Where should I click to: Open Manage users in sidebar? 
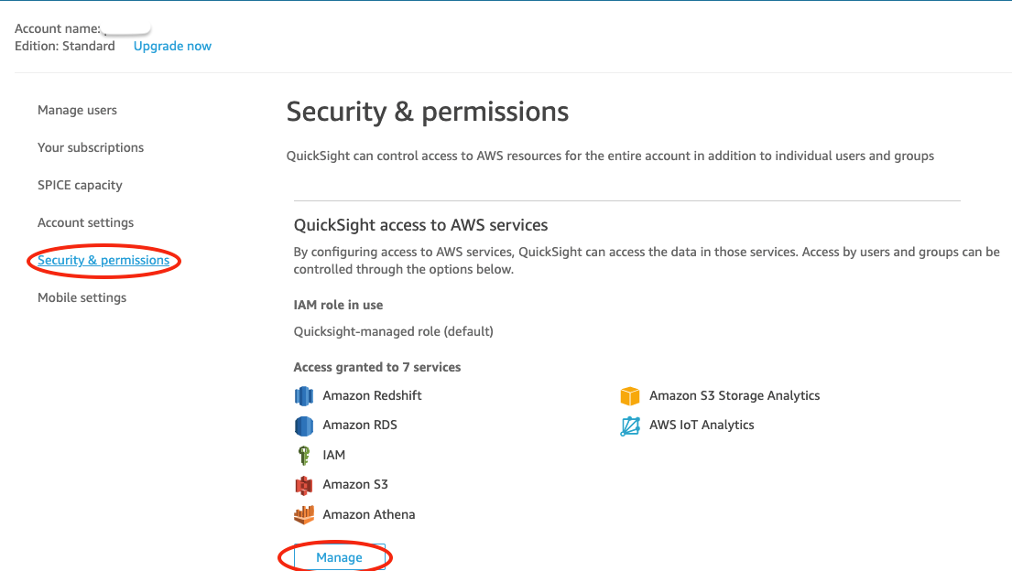[77, 110]
